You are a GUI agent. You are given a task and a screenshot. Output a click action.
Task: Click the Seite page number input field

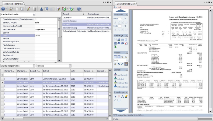(120, 26)
